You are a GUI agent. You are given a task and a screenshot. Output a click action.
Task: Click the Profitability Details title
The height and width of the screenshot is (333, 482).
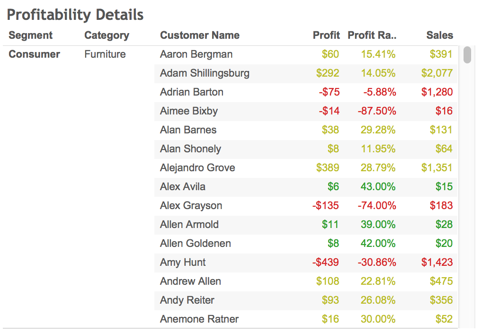point(75,15)
